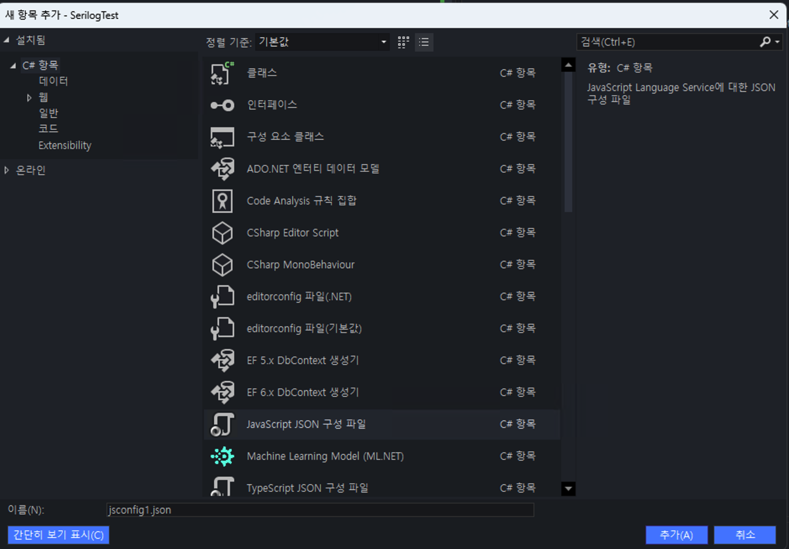Image resolution: width=789 pixels, height=549 pixels.
Task: Expand the 웹 tree node
Action: click(x=29, y=98)
